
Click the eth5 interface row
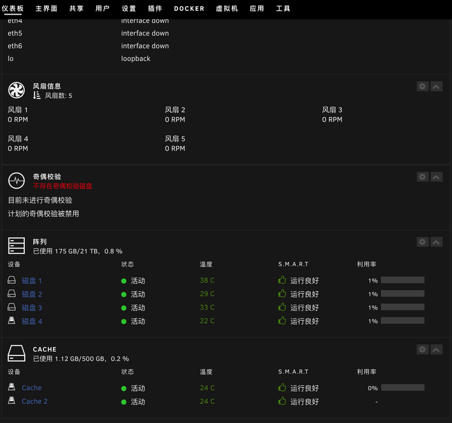point(88,33)
